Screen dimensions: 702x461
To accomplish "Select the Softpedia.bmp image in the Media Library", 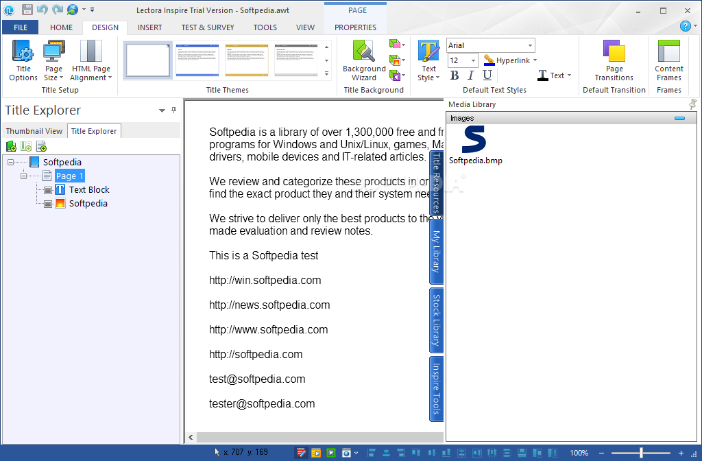I will coord(475,145).
